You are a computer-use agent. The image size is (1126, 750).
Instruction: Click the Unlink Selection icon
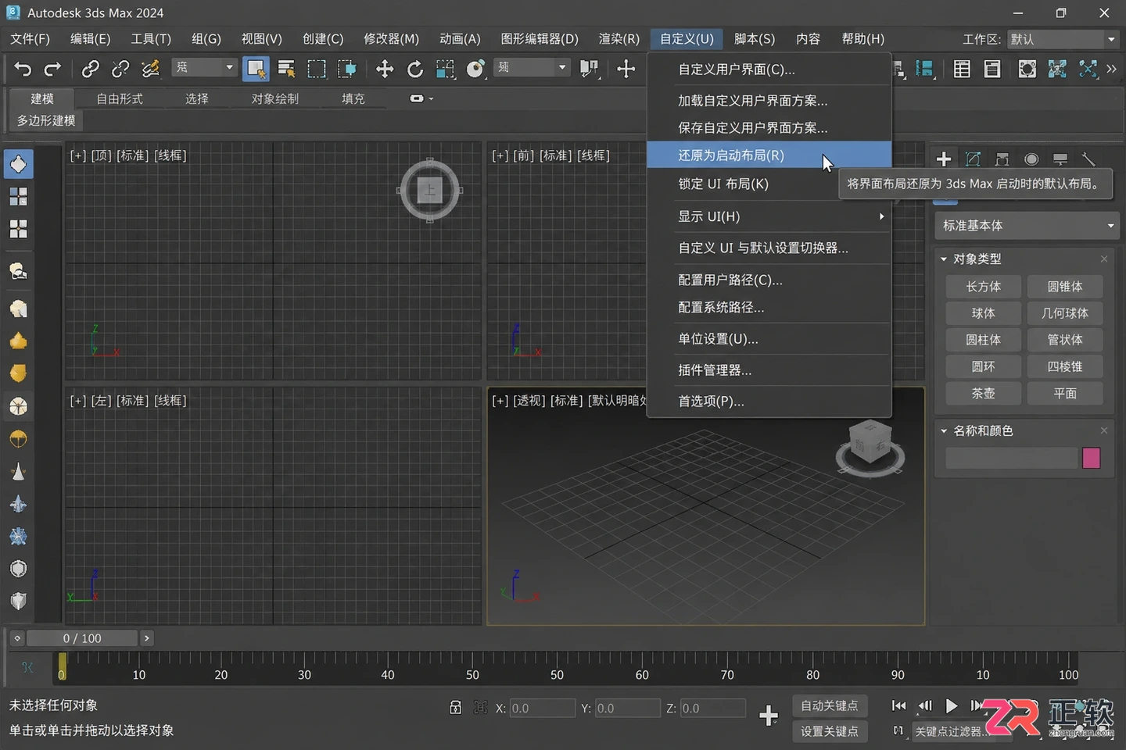[120, 70]
